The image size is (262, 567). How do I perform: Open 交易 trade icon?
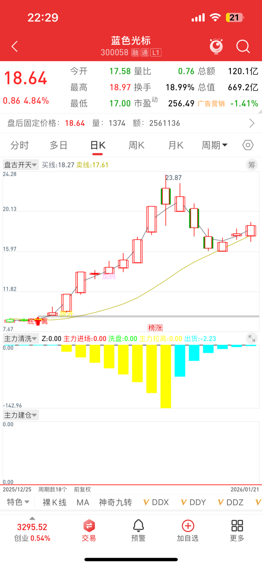point(89,531)
